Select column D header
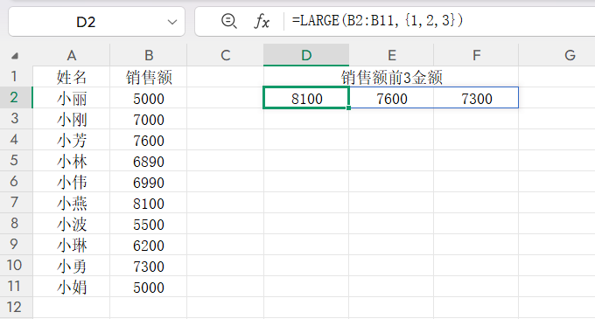Image resolution: width=595 pixels, height=319 pixels. (306, 55)
